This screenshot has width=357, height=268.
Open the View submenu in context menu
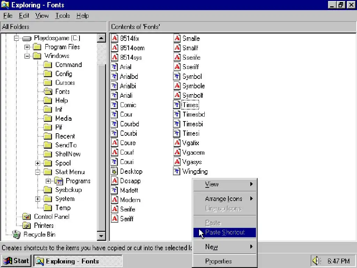point(225,184)
